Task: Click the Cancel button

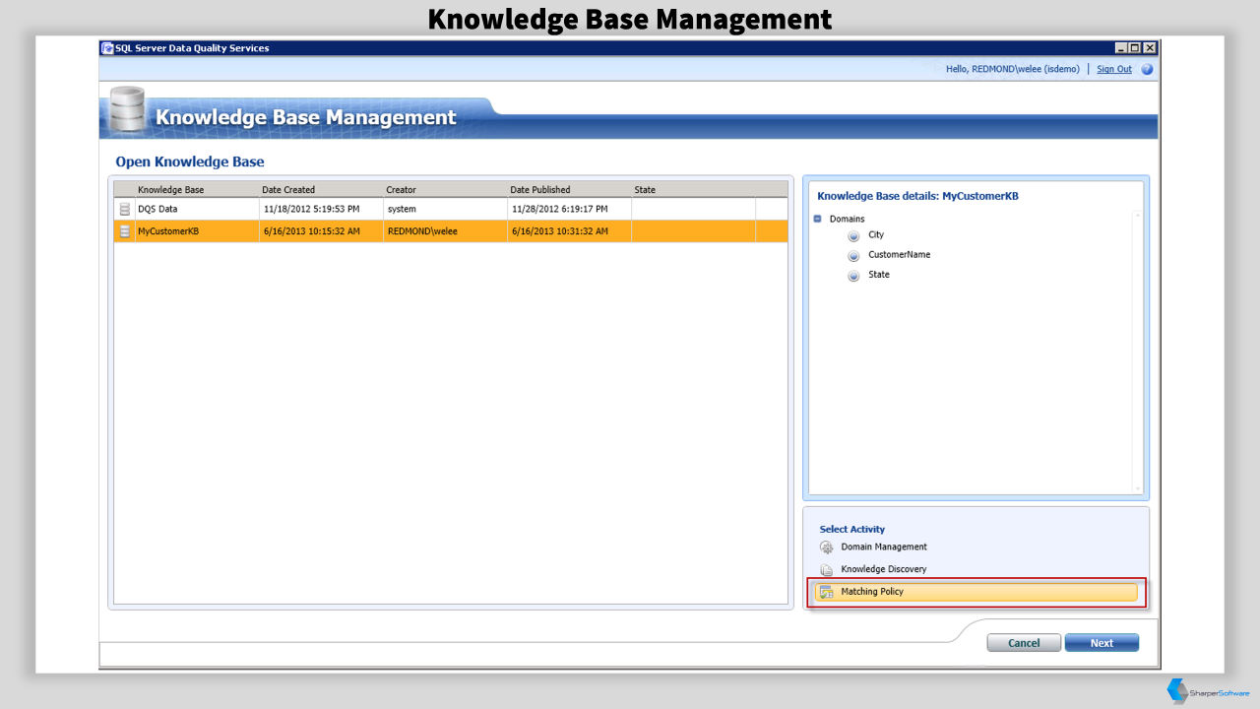Action: [1024, 643]
